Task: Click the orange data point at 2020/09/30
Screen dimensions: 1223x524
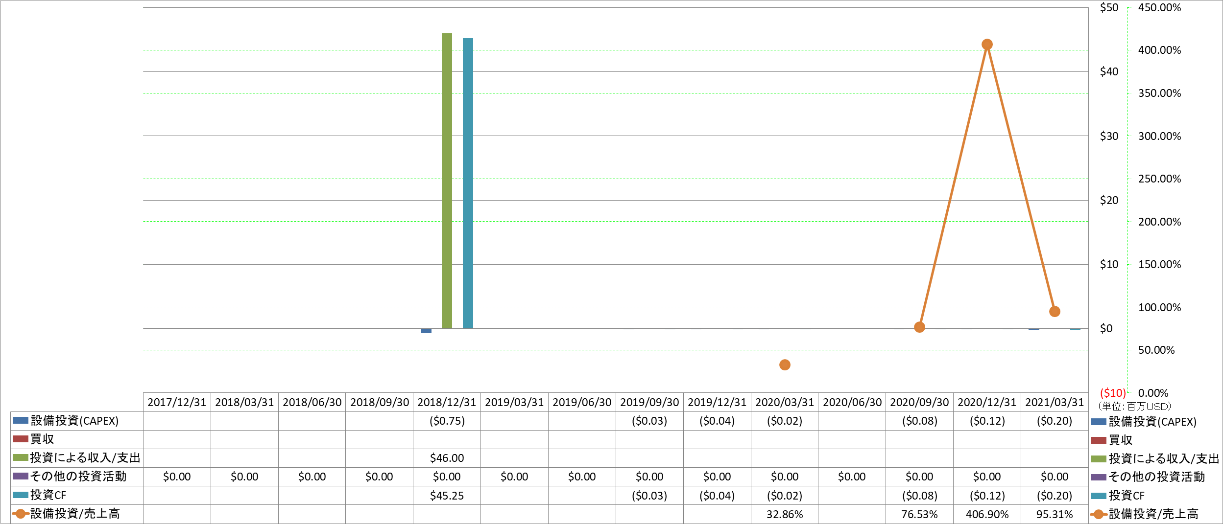Action: pyautogui.click(x=919, y=327)
